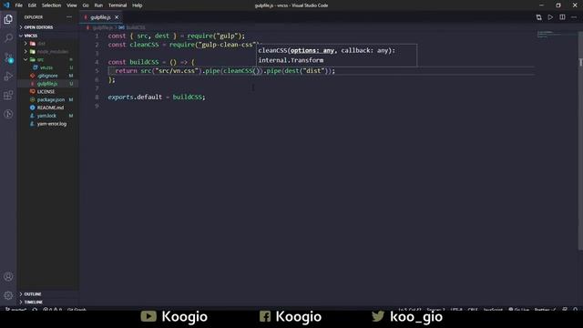Open the Selection menu

51,5
